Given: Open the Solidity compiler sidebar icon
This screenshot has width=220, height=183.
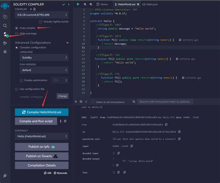Looking at the screenshot, I should point(6,34).
